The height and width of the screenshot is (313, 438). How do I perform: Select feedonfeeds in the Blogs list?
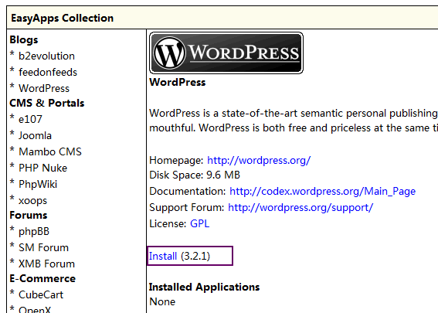point(48,72)
